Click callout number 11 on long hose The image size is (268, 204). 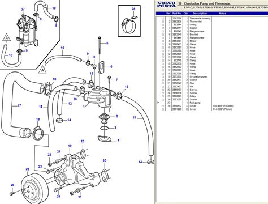(135, 118)
